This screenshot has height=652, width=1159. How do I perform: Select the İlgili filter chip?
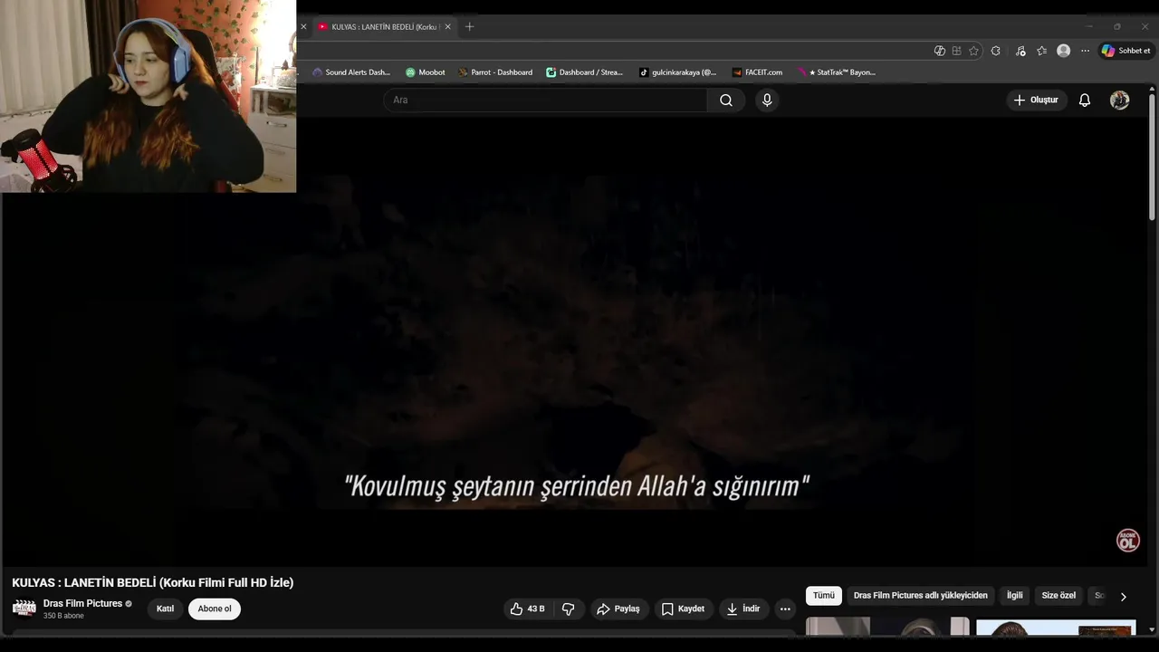point(1015,596)
